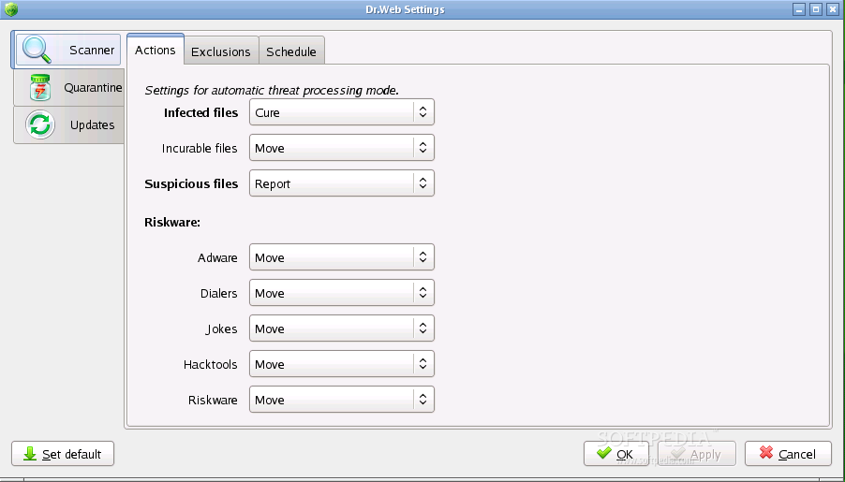845x482 pixels.
Task: Click the Quarantine jar icon
Action: click(40, 87)
